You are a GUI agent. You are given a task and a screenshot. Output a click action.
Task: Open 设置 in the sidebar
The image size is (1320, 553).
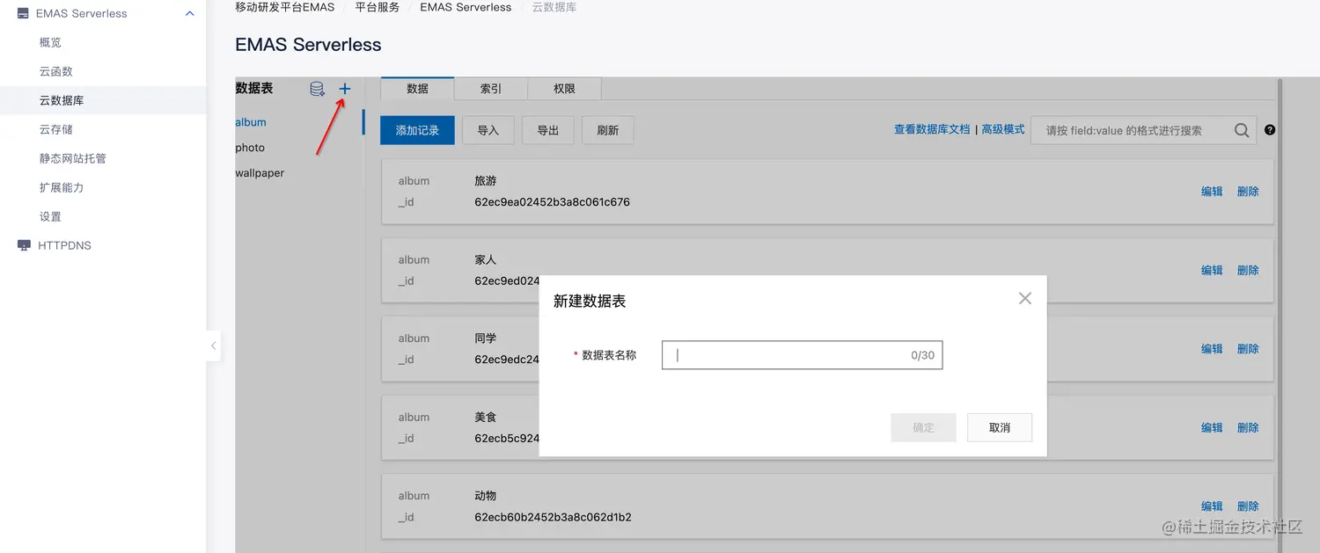tap(50, 216)
